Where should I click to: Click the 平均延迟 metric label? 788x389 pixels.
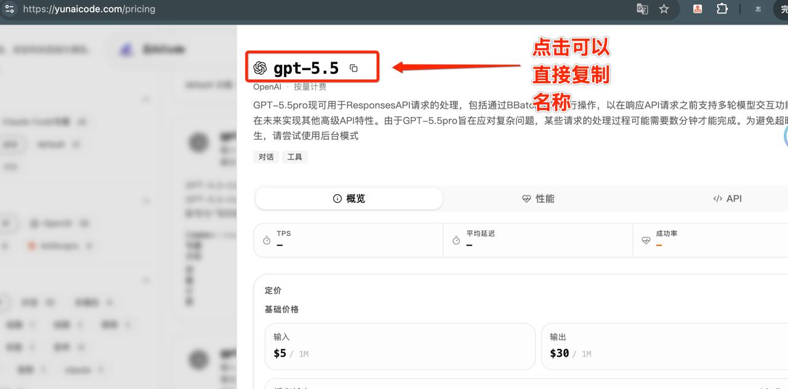tap(480, 234)
